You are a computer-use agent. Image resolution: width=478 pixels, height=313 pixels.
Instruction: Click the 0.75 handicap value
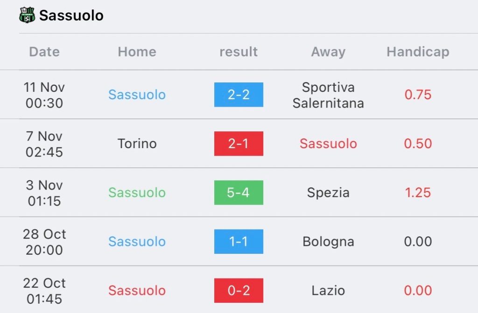pyautogui.click(x=418, y=95)
